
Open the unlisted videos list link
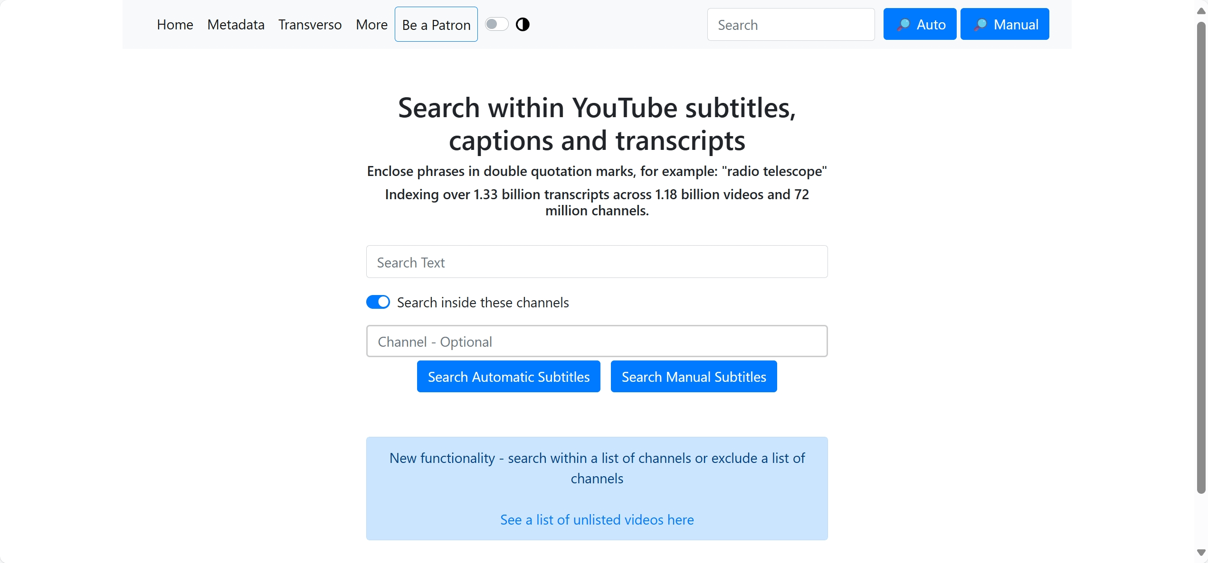click(597, 520)
